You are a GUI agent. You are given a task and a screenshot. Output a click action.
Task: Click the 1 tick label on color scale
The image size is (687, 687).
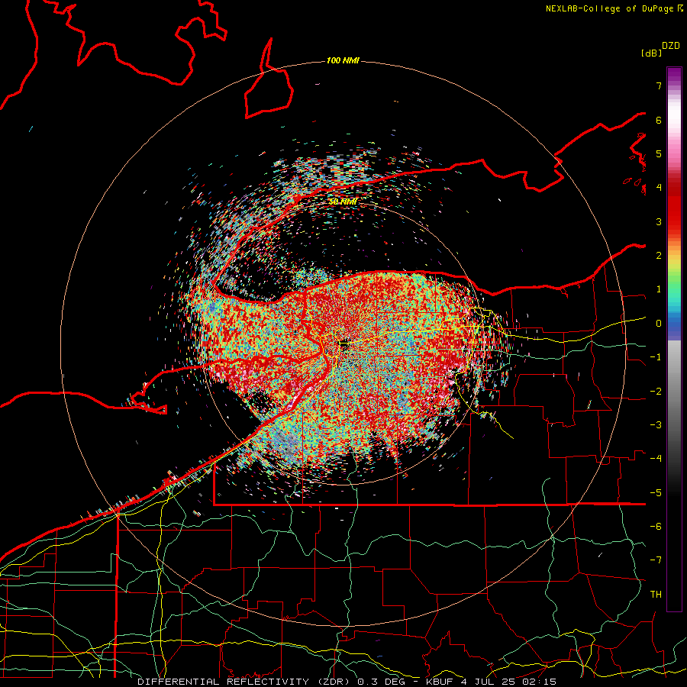tap(659, 289)
